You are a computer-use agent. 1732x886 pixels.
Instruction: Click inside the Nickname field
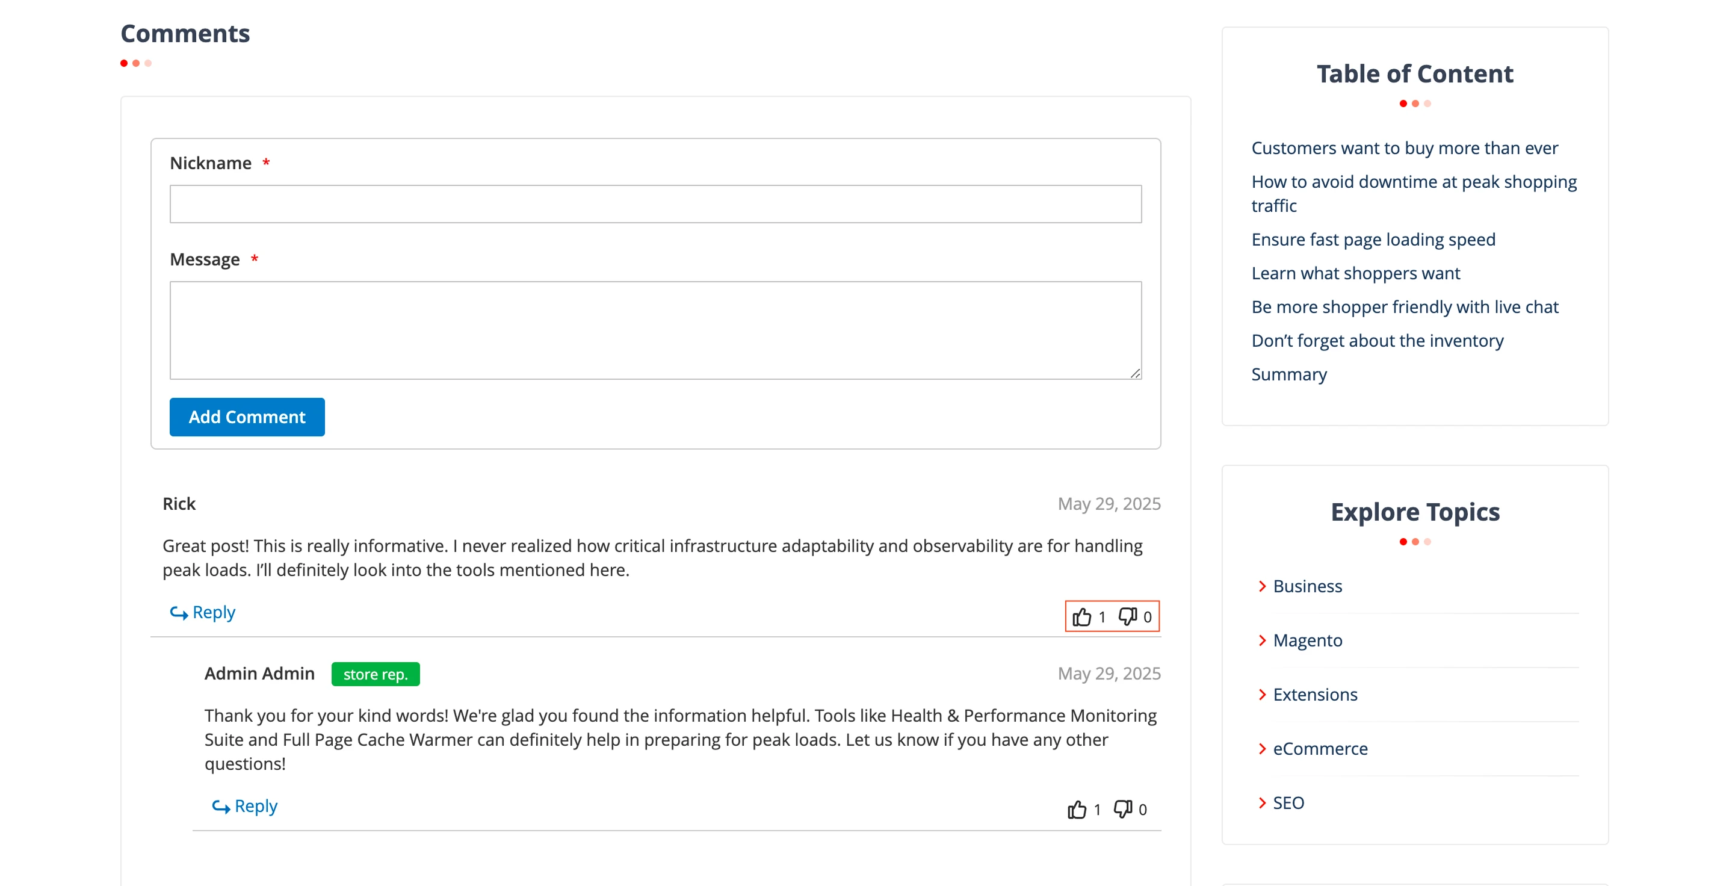[655, 202]
